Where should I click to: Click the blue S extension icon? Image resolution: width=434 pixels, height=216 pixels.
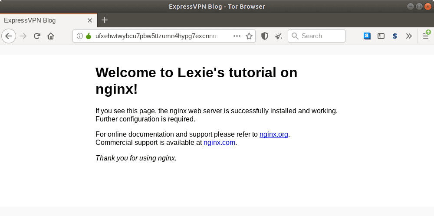(367, 36)
